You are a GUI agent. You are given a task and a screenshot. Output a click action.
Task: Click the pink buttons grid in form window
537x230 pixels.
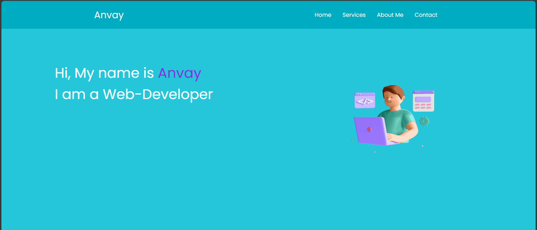click(423, 106)
